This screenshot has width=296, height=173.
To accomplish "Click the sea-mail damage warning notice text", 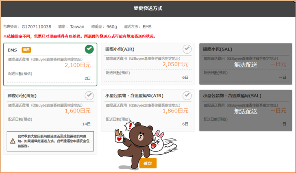I will pyautogui.click(x=54, y=141).
